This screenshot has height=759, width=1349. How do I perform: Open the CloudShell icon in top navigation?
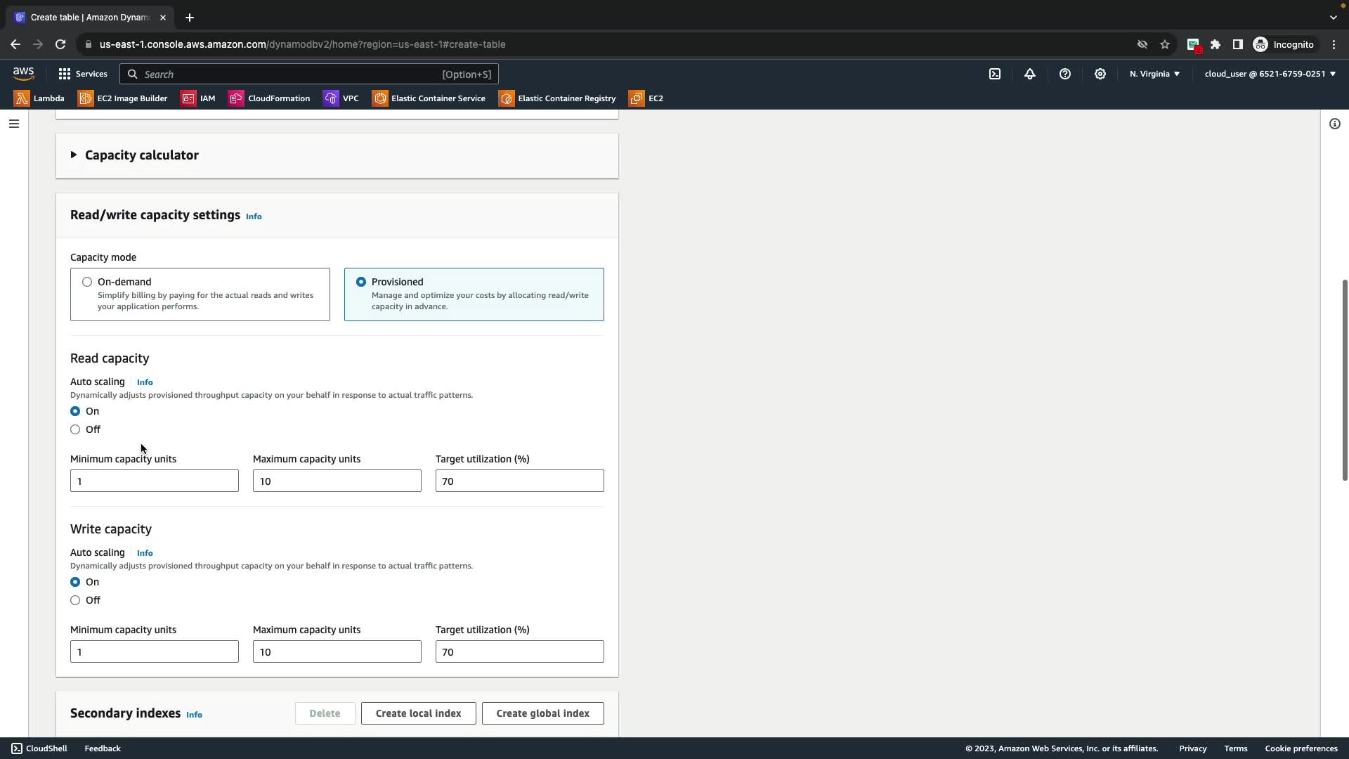click(995, 74)
